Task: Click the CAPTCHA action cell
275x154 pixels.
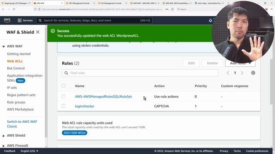Action: click(162, 106)
